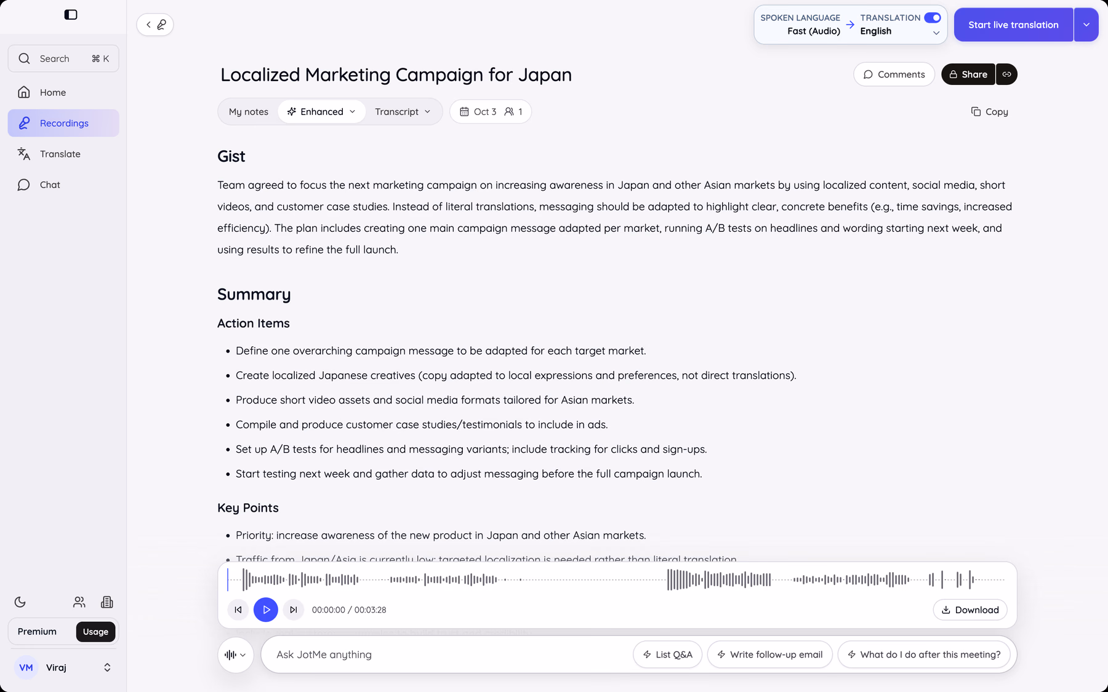1108x692 pixels.
Task: Select the Premium plan option
Action: [37, 632]
